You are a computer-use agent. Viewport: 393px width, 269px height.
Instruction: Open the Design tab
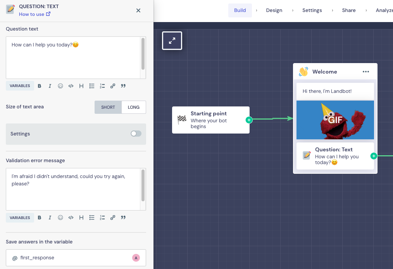(x=274, y=10)
